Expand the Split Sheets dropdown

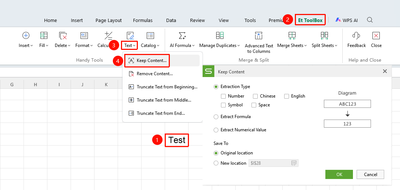[x=336, y=46]
